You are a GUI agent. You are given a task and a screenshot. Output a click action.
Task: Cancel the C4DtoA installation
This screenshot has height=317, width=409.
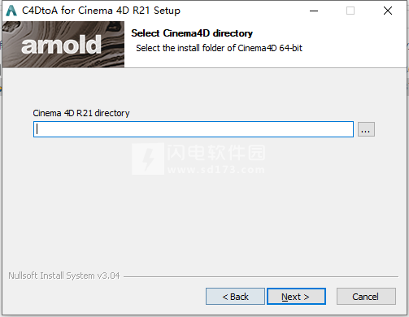coord(366,297)
